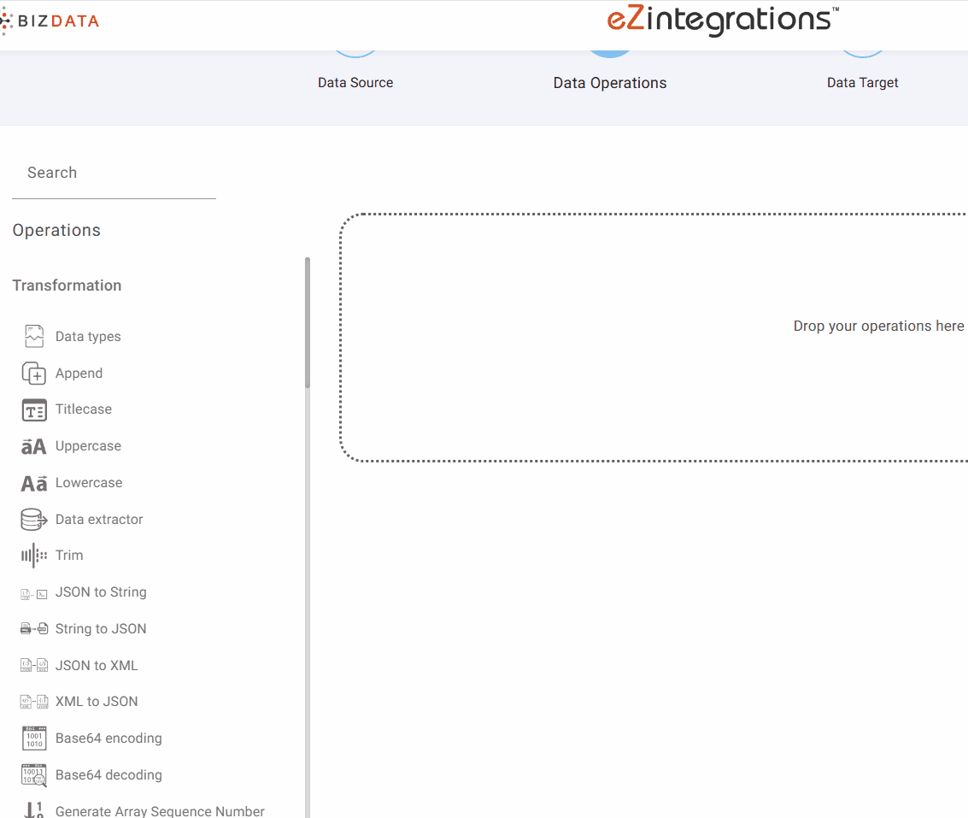Open the Data Target step
Viewport: 968px width, 818px height.
[862, 82]
